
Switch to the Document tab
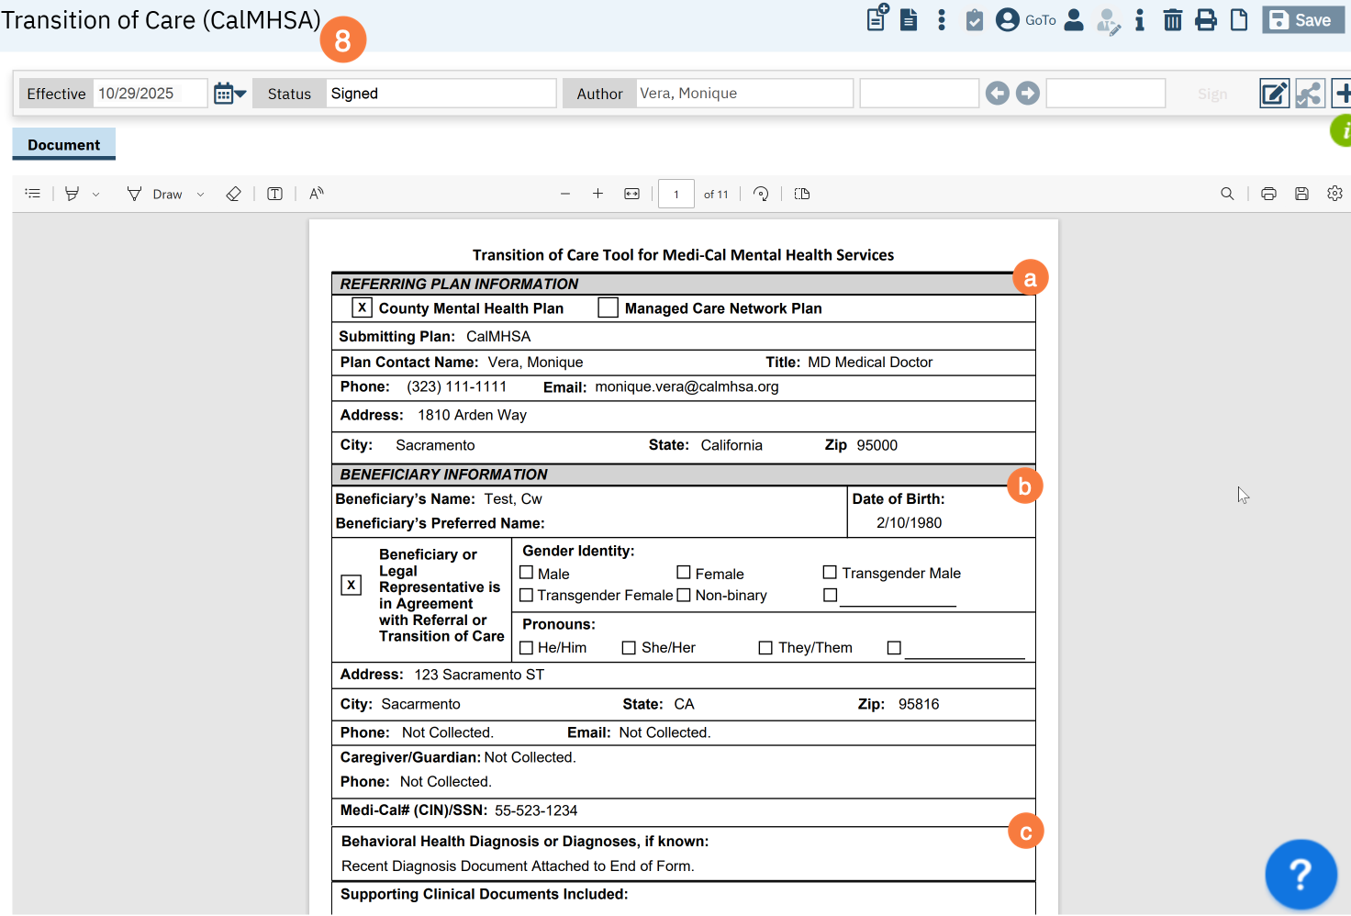click(x=63, y=145)
